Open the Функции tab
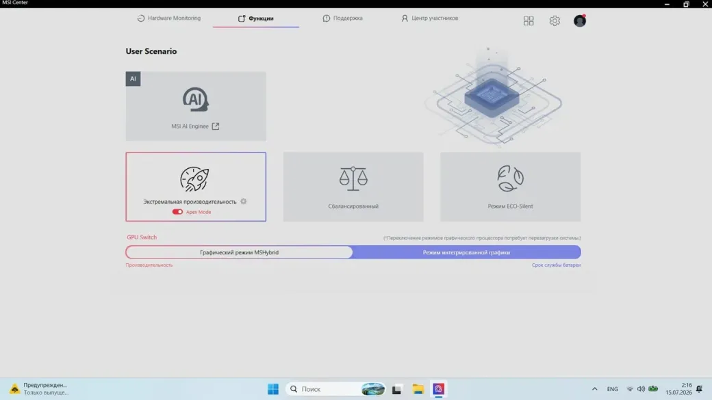 click(255, 18)
